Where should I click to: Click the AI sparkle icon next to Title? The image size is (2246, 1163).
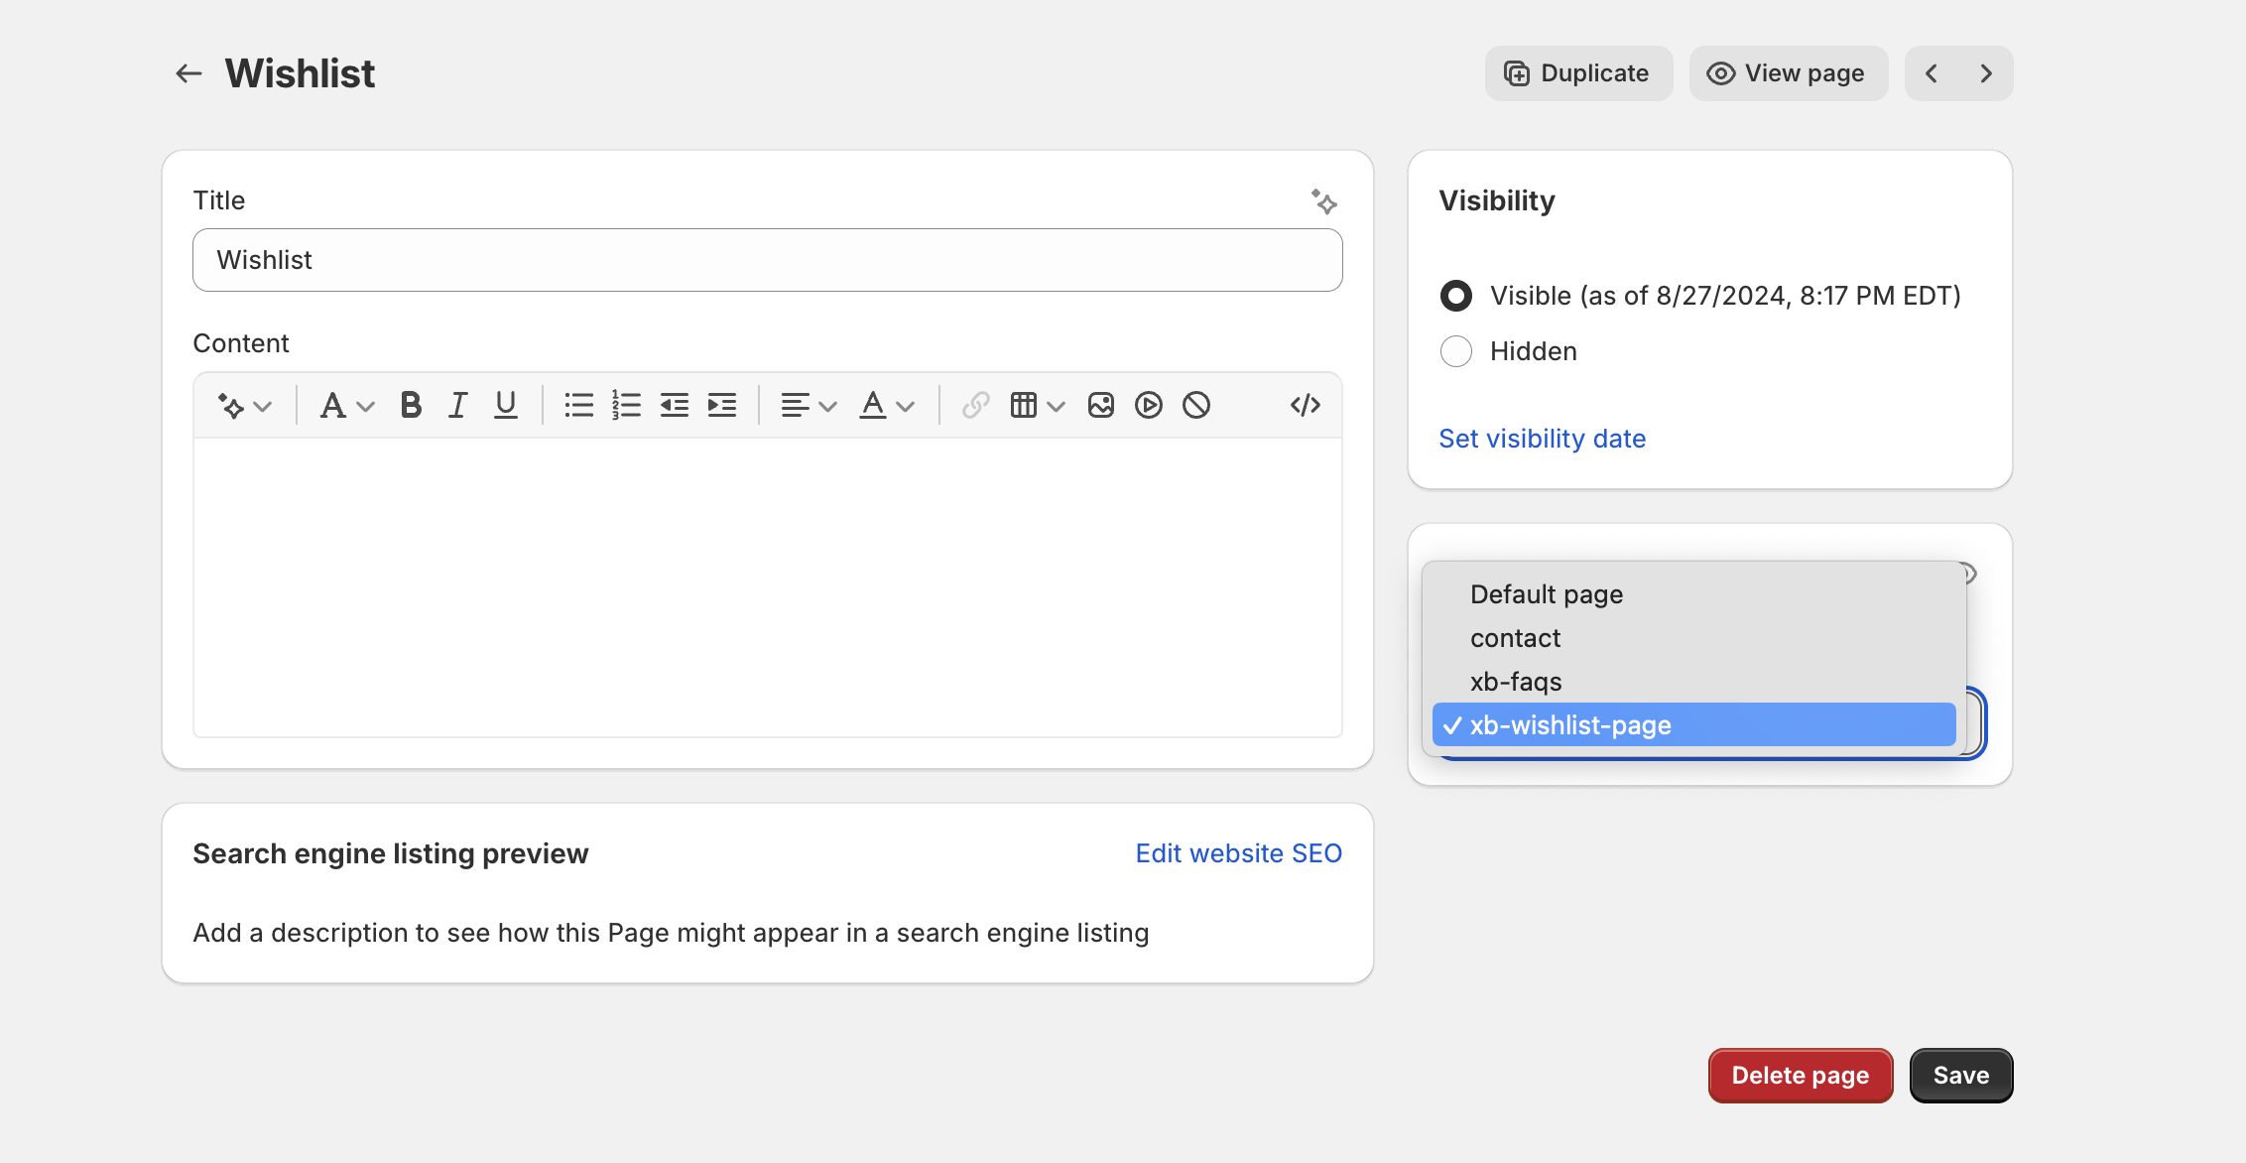click(x=1323, y=201)
